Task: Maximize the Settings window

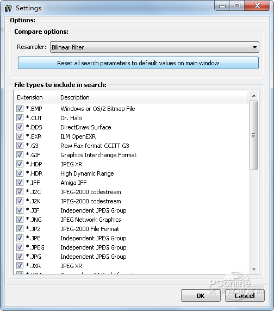Action: pyautogui.click(x=237, y=5)
